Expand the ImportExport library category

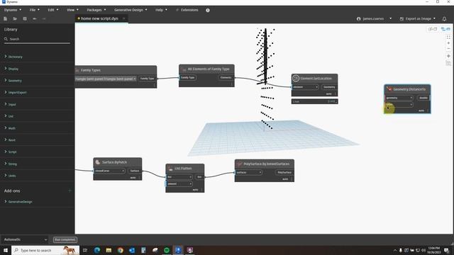pyautogui.click(x=17, y=93)
